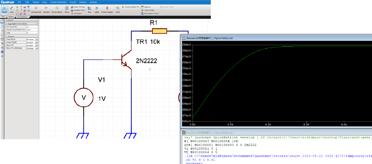Image resolution: width=372 pixels, height=164 pixels.
Task: Switch to the Completion ribbon tab
Action: click(x=22, y=17)
